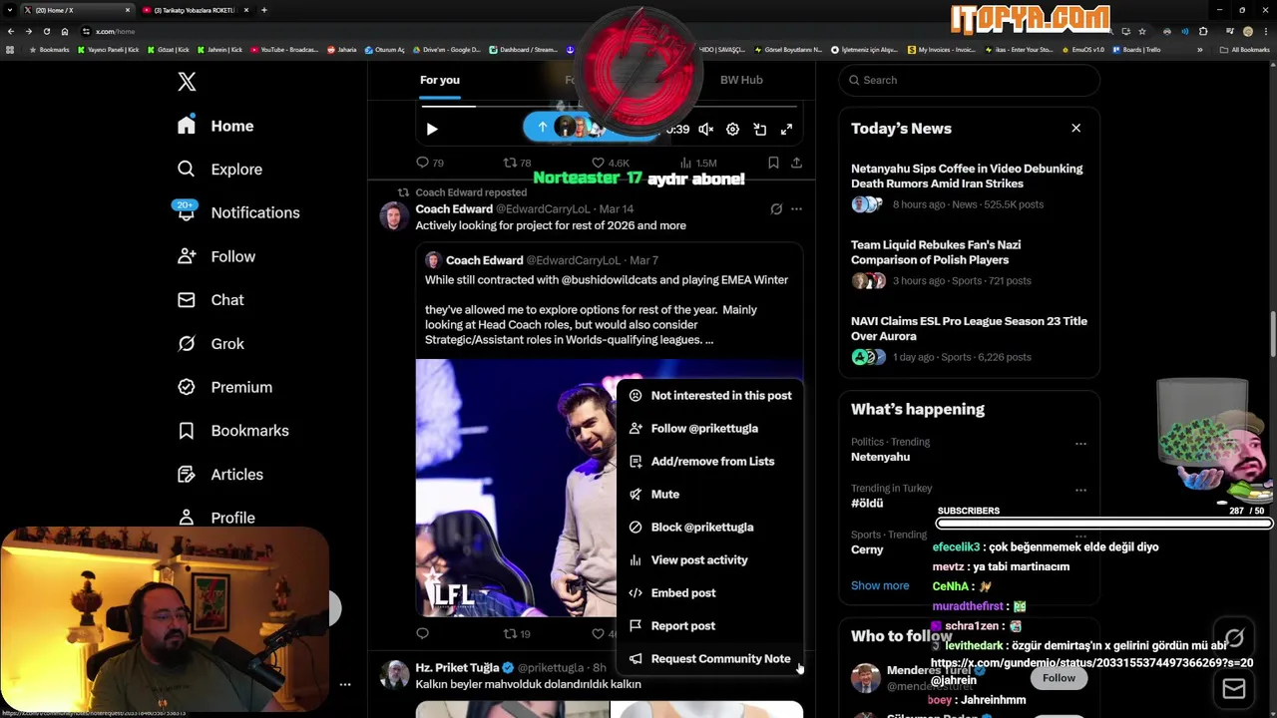The image size is (1277, 718).
Task: Toggle picture-in-picture on the video
Action: click(759, 129)
